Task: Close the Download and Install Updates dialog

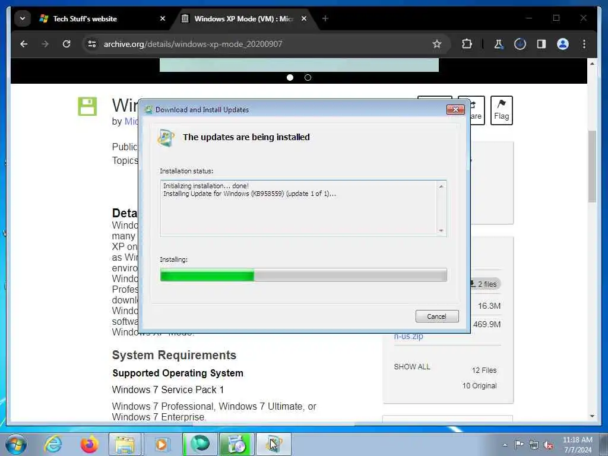Action: 455,110
